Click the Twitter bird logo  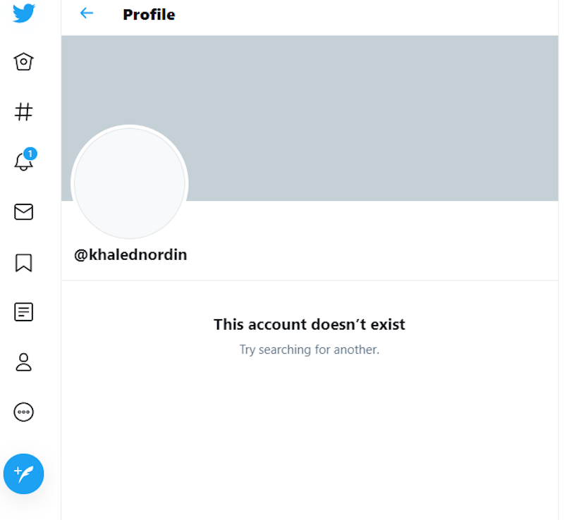(x=23, y=13)
